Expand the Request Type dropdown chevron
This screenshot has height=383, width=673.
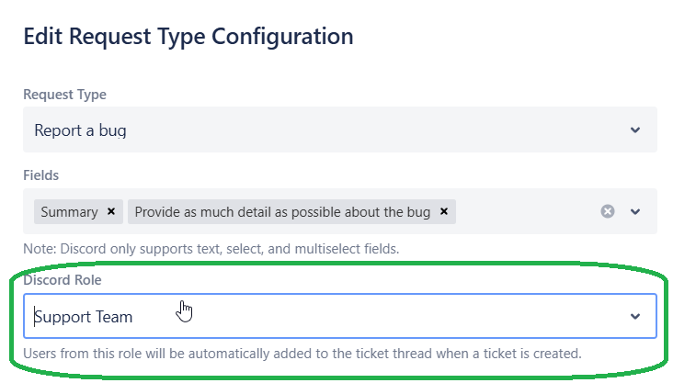point(635,130)
